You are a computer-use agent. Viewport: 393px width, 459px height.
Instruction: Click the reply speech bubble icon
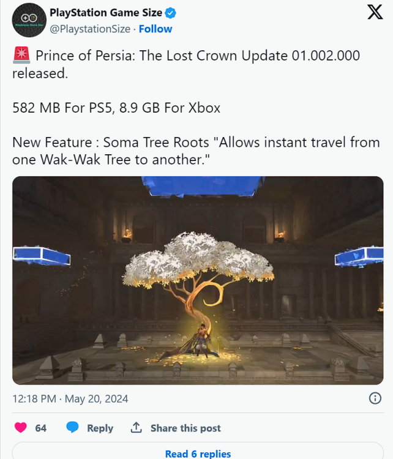[72, 427]
